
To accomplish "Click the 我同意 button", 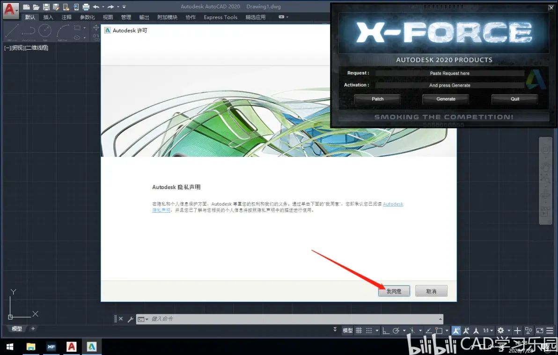I will coord(394,291).
